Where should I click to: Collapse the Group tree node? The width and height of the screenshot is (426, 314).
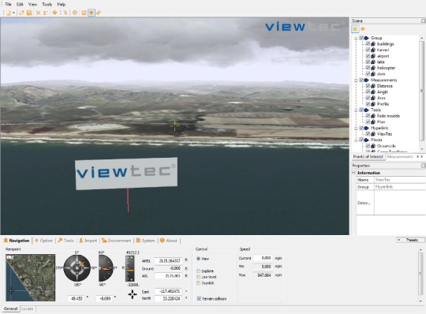coord(356,38)
